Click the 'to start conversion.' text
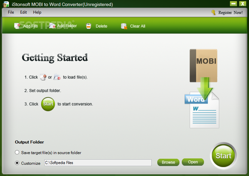 pyautogui.click(x=75, y=104)
